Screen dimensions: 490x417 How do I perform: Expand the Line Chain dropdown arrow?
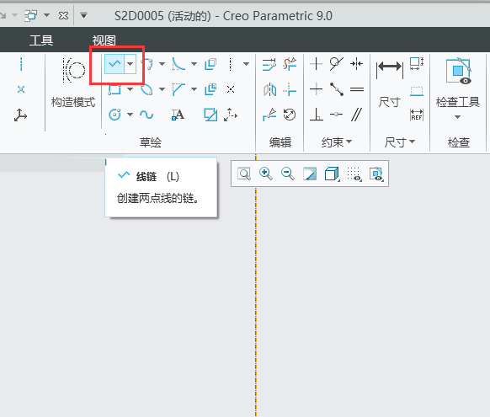130,64
